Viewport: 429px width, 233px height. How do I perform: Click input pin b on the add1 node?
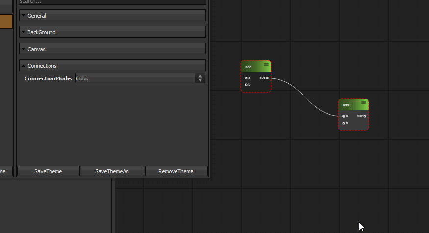[344, 123]
